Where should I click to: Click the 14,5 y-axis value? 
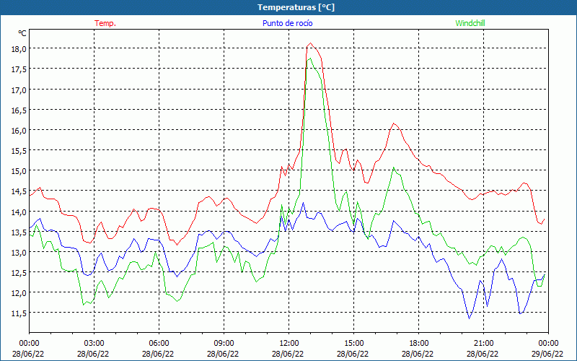point(18,191)
